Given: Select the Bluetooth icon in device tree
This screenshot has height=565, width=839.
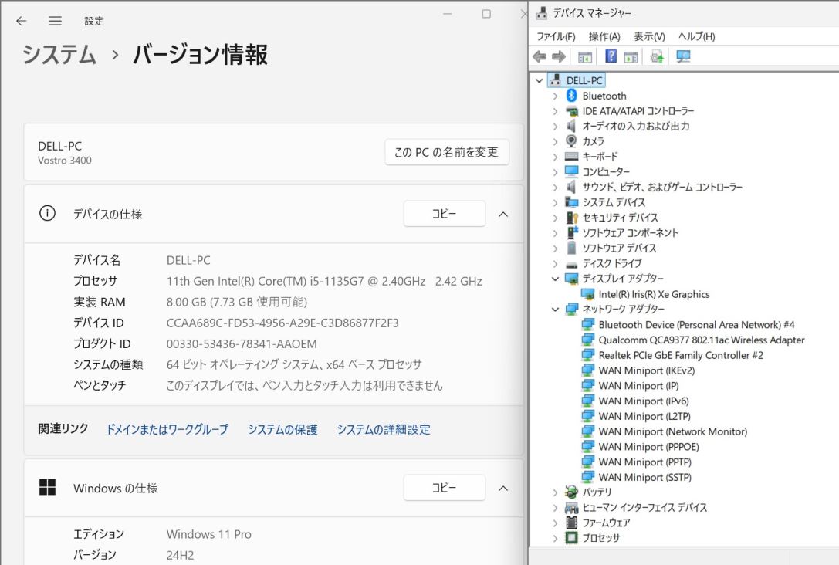Looking at the screenshot, I should click(571, 96).
